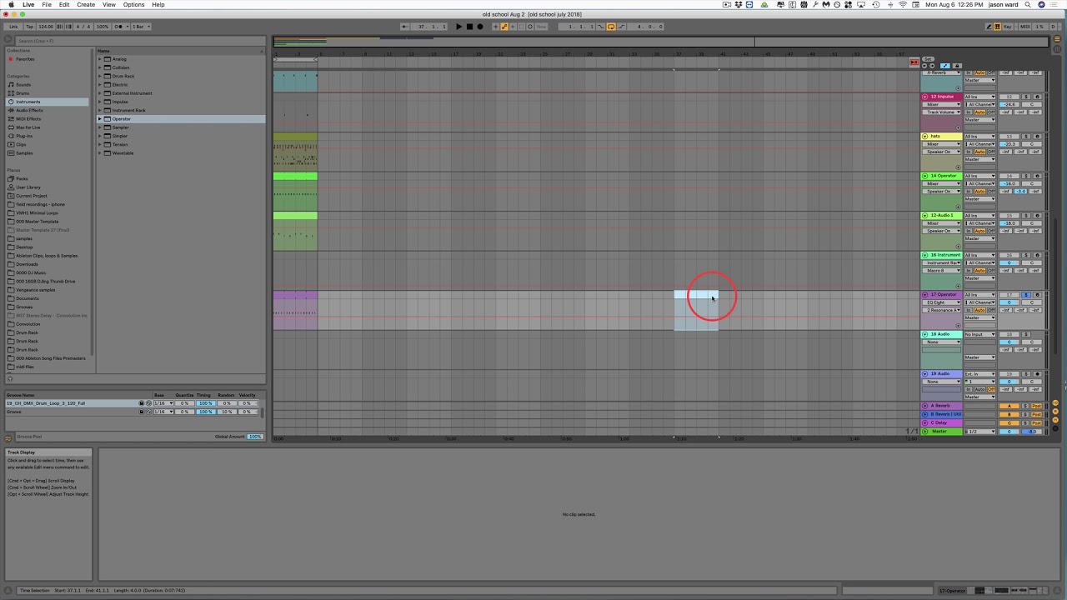Toggle the Draw Mode pencil icon
This screenshot has height=600, width=1067.
click(989, 27)
